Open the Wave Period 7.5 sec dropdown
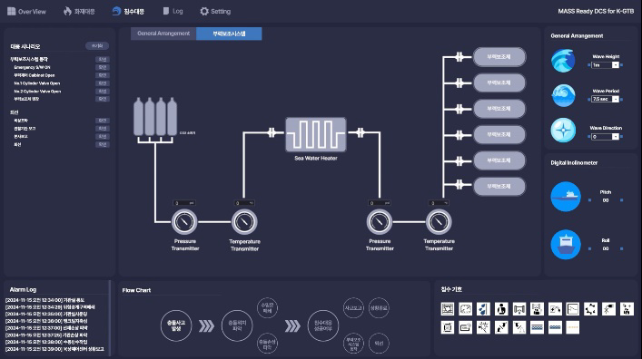 click(606, 99)
